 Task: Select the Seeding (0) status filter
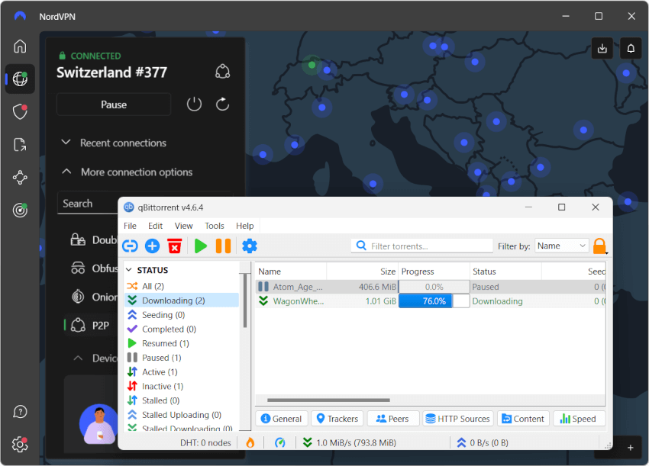click(182, 315)
